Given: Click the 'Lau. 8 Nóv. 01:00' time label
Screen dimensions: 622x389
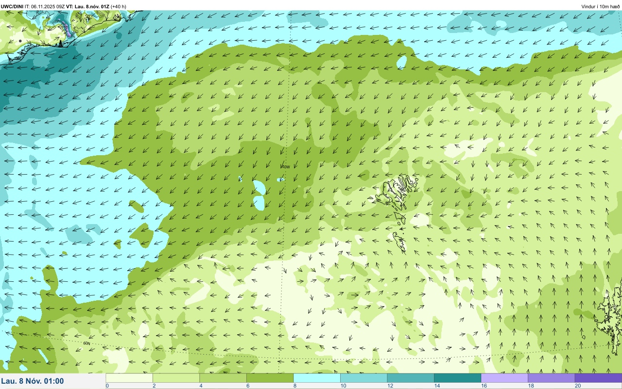Looking at the screenshot, I should coord(33,381).
